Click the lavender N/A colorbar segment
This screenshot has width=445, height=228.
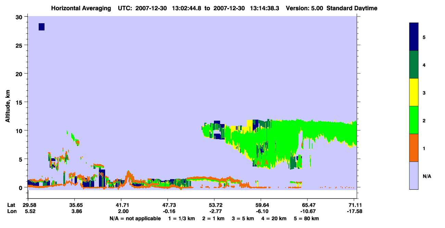click(x=414, y=175)
